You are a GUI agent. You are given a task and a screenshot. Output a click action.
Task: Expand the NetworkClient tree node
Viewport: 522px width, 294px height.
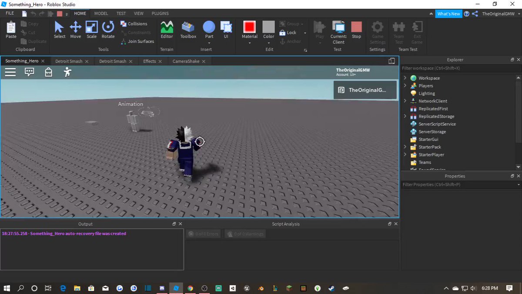(x=405, y=101)
